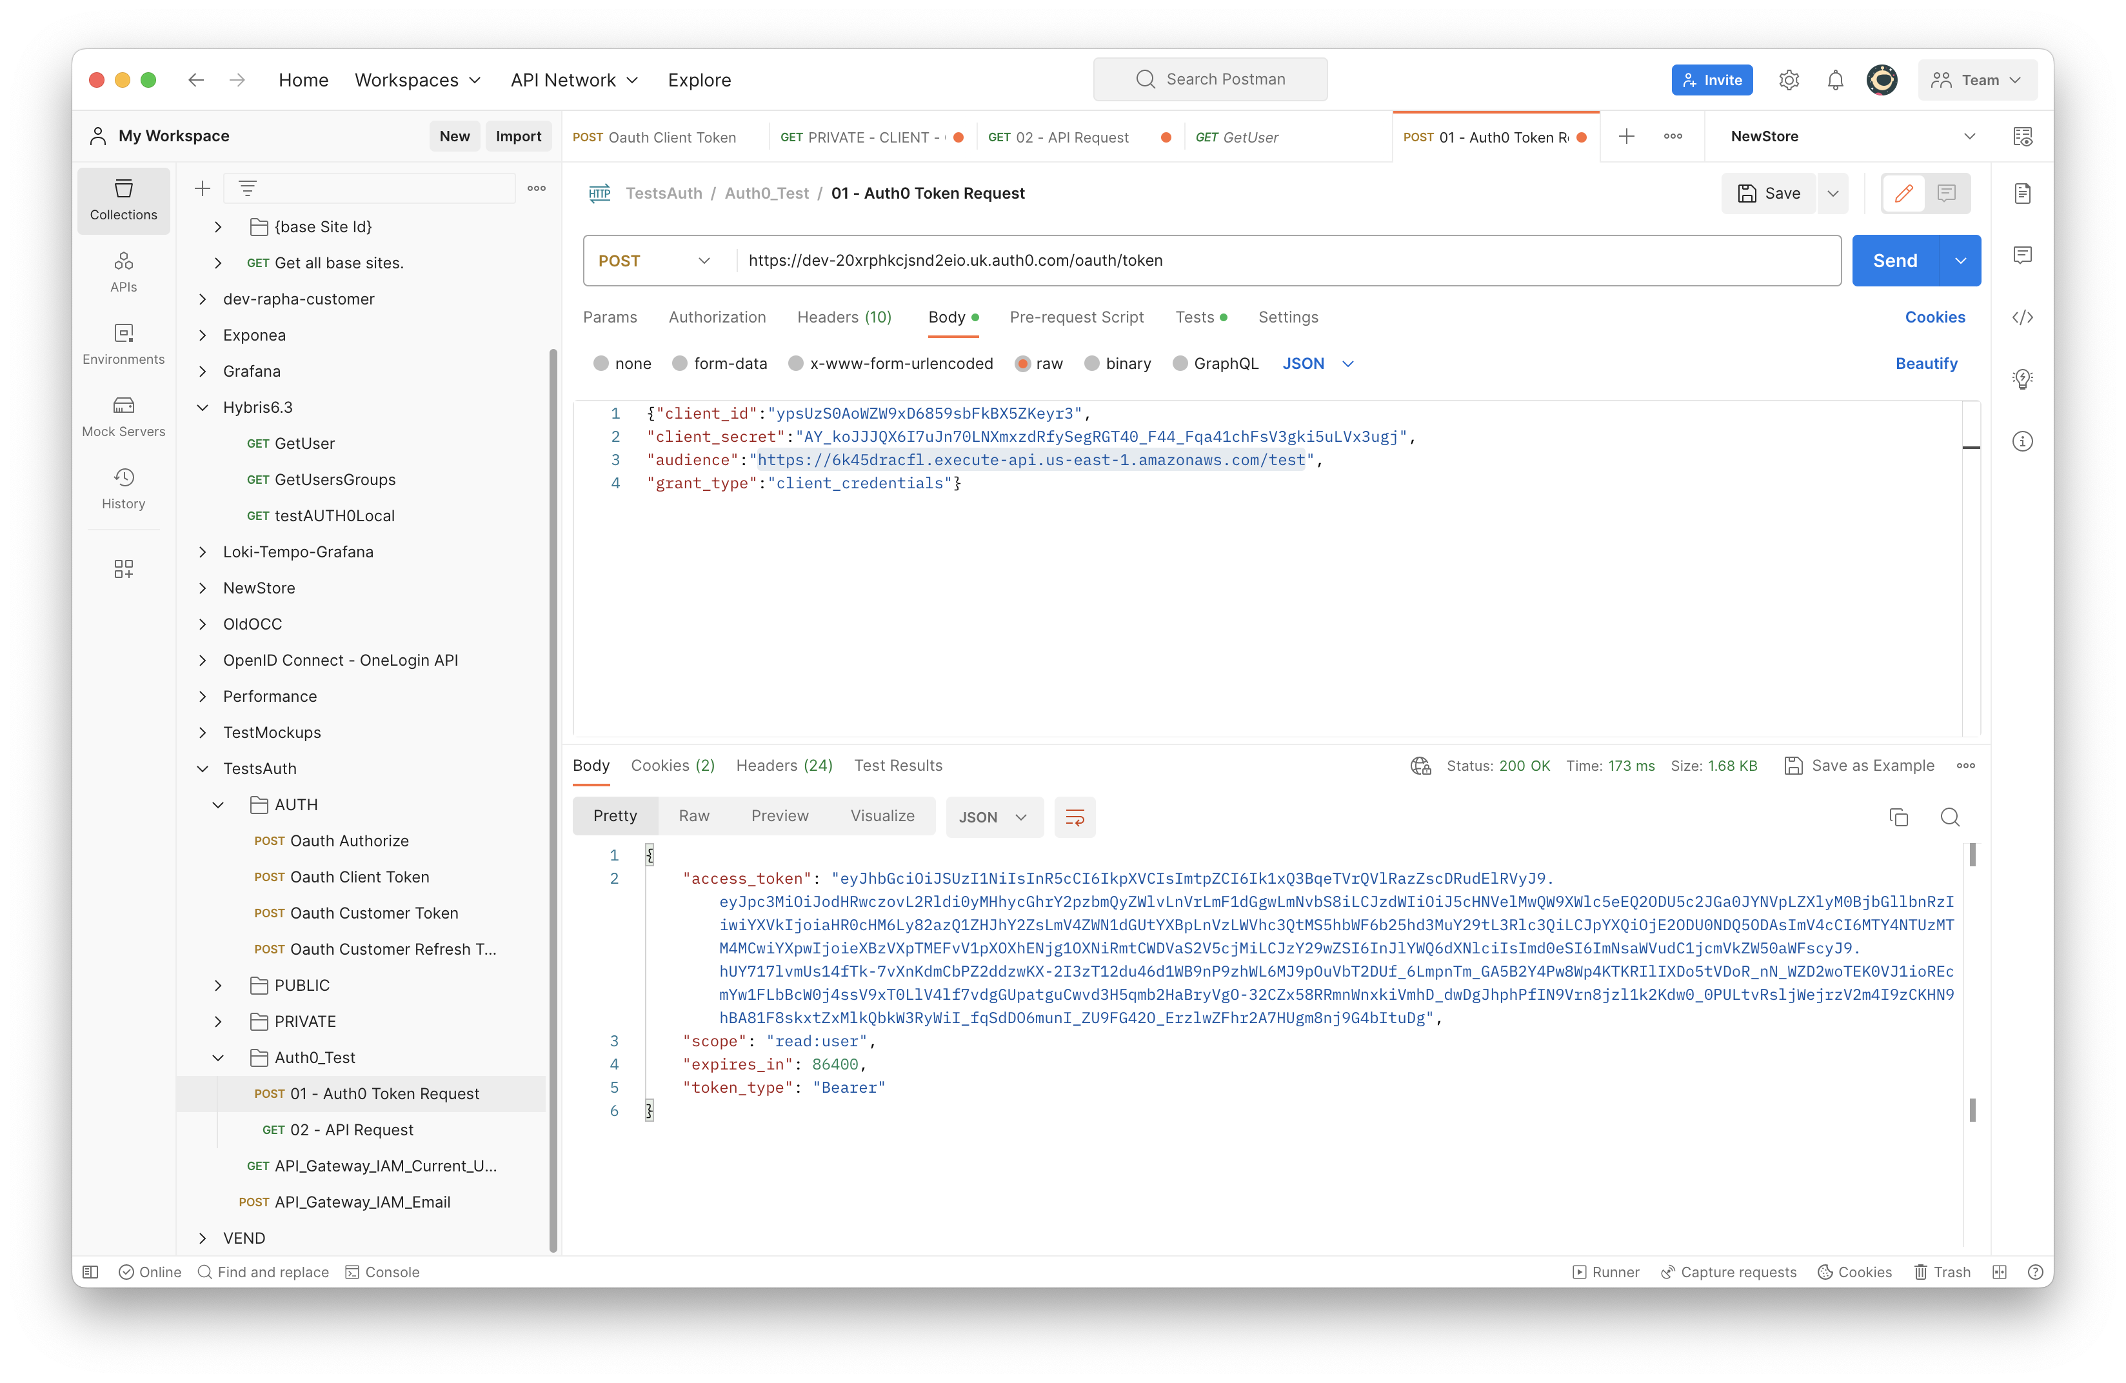
Task: Select the form-data body option
Action: click(681, 364)
